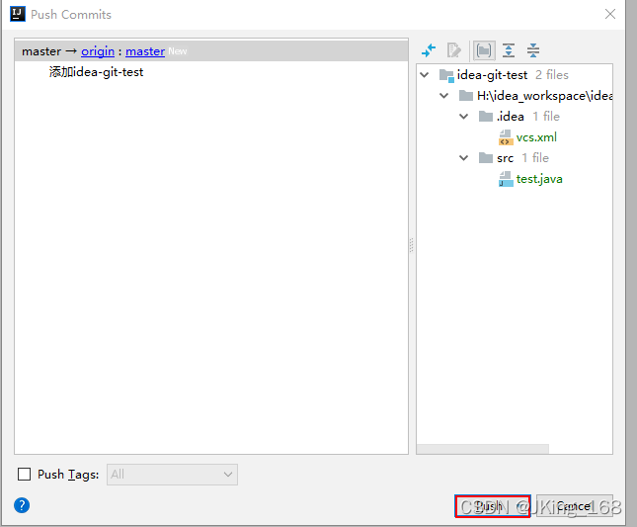
Task: Open help via question mark icon
Action: click(22, 505)
